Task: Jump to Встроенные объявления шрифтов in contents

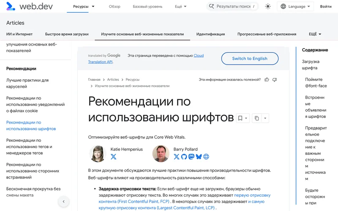Action: (x=316, y=107)
